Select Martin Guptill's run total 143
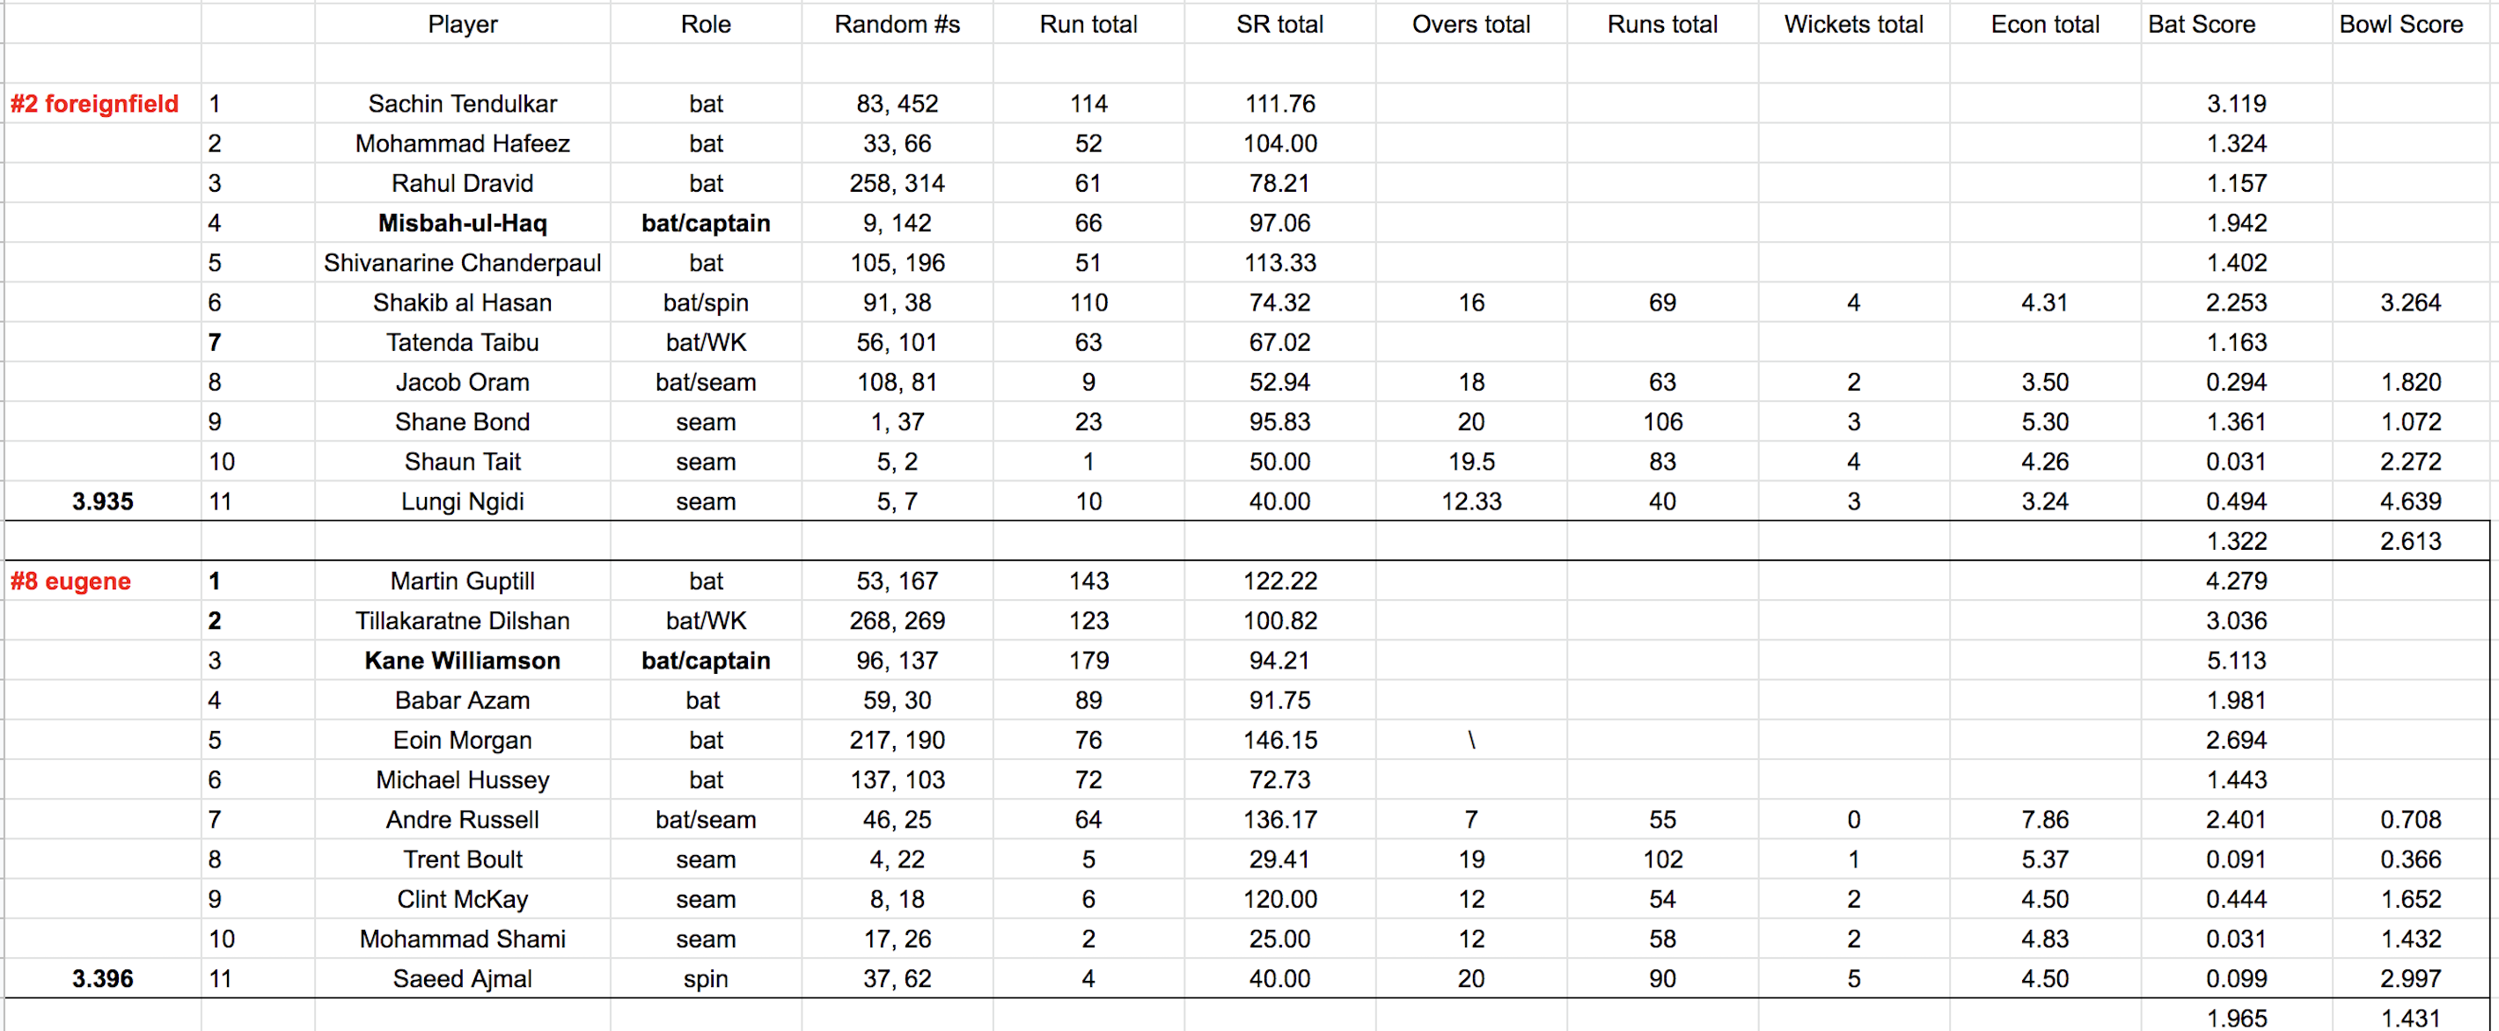The width and height of the screenshot is (2499, 1031). click(x=1088, y=581)
